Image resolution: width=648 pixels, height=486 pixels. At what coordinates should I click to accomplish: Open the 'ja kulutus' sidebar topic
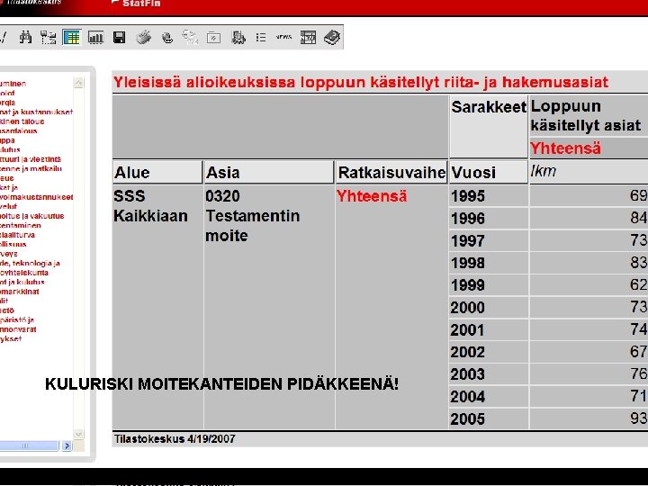[22, 283]
